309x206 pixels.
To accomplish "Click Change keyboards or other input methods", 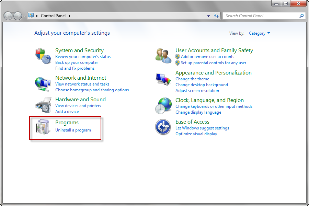I will point(214,106).
